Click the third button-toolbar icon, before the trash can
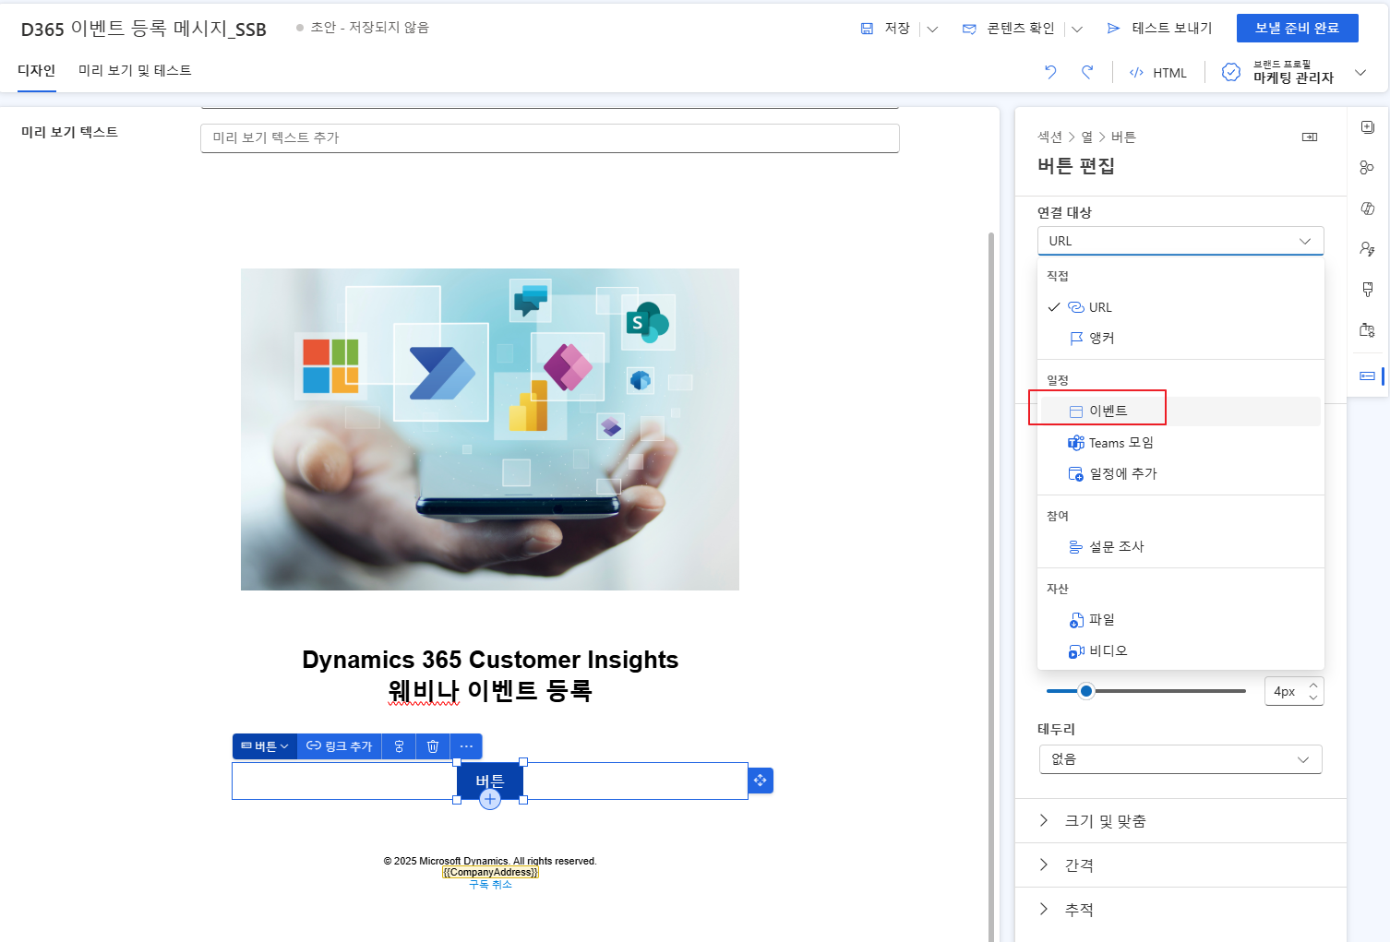The width and height of the screenshot is (1390, 942). 399,746
